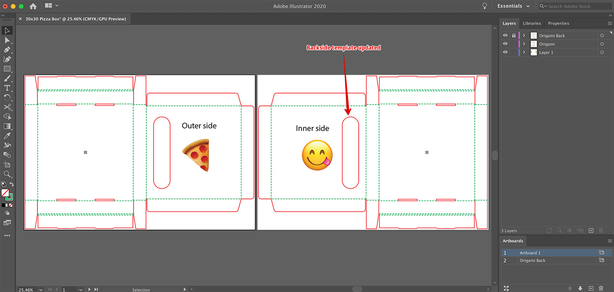Select the Paintbrush tool

coord(7,79)
